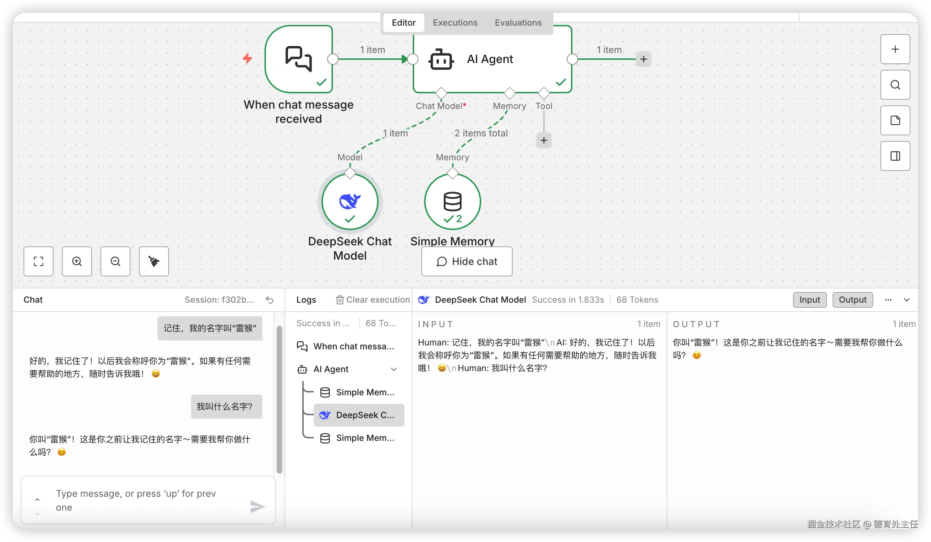The image size is (931, 542).
Task: Switch to the Evaluations tab
Action: [518, 23]
